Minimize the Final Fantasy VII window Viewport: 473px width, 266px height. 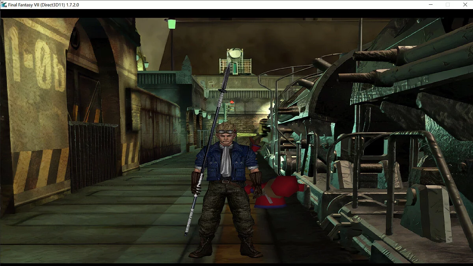[x=430, y=4]
